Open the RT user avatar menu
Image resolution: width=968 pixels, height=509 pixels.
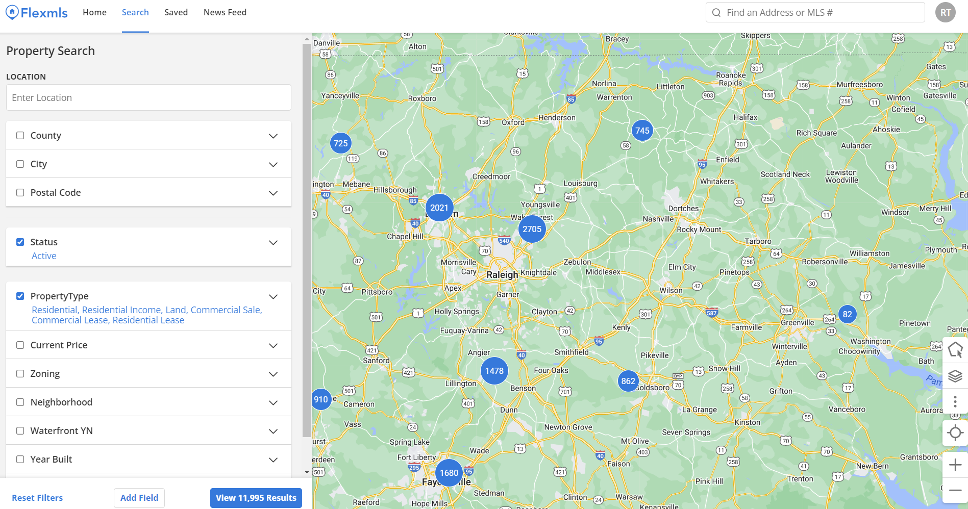[x=945, y=12]
